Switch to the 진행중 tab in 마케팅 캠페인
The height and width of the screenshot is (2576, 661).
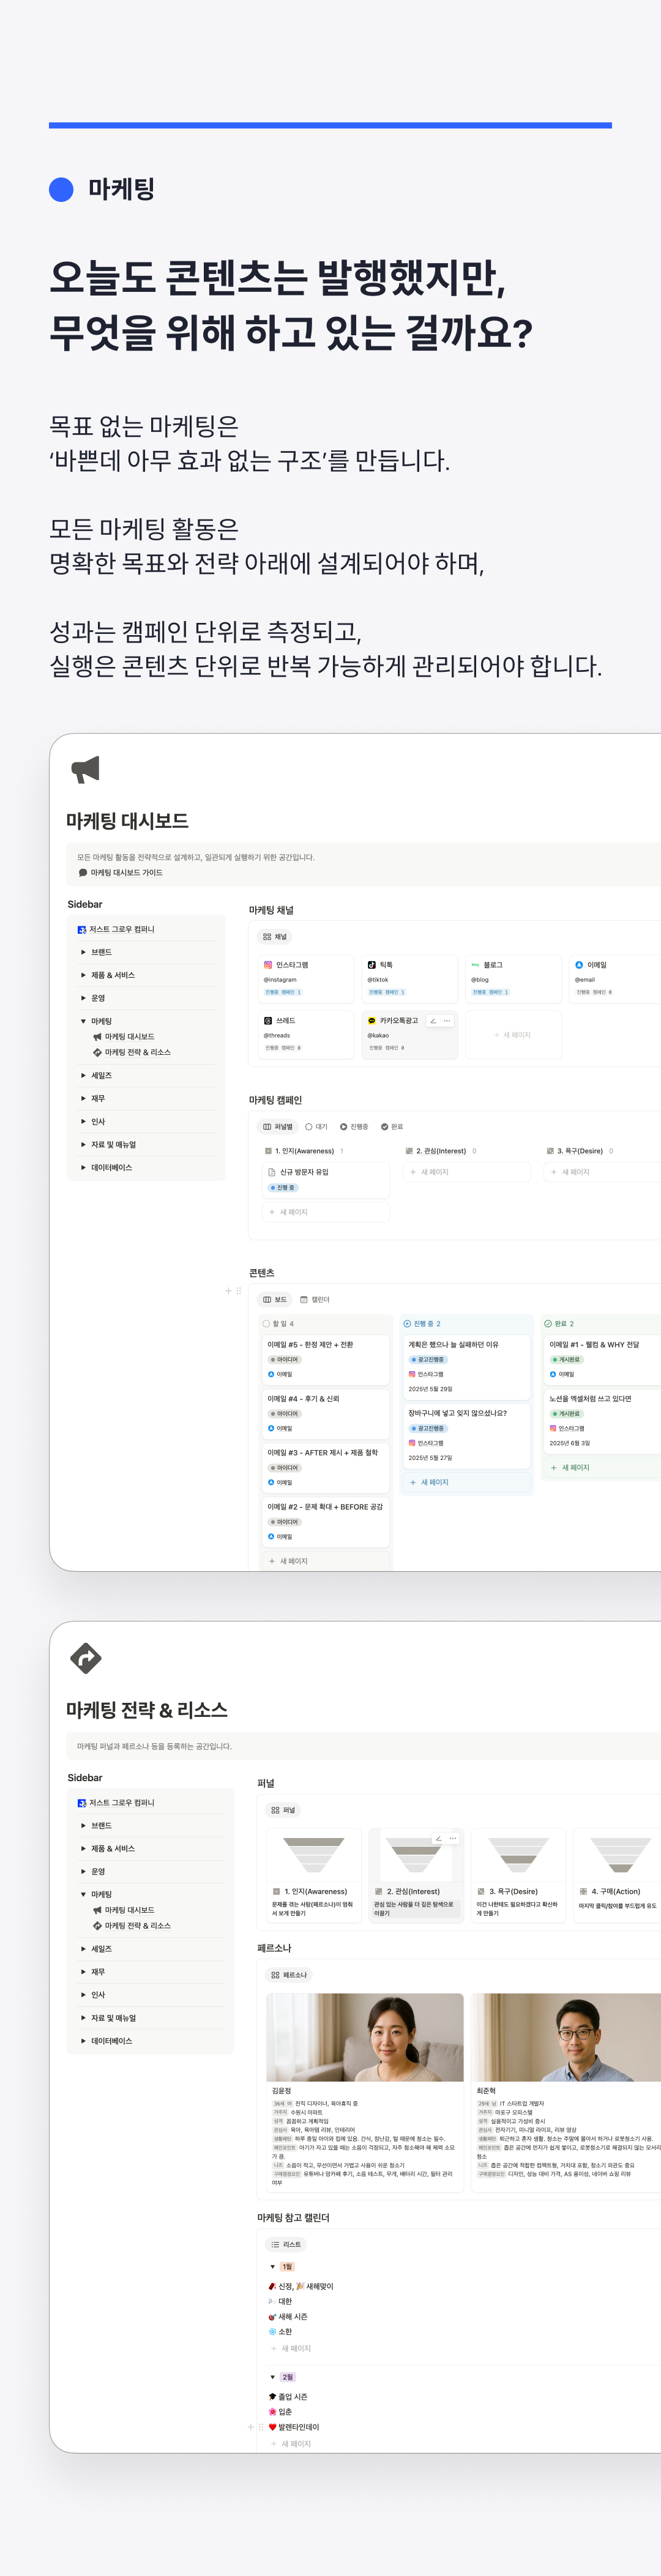tap(354, 1126)
